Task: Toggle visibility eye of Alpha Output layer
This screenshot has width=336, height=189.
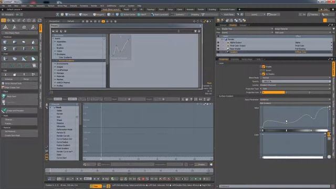Action: 218,43
